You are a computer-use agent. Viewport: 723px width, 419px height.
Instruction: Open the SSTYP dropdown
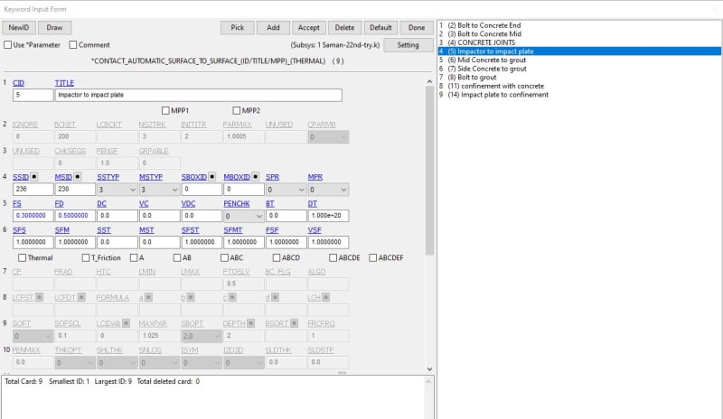tap(117, 190)
